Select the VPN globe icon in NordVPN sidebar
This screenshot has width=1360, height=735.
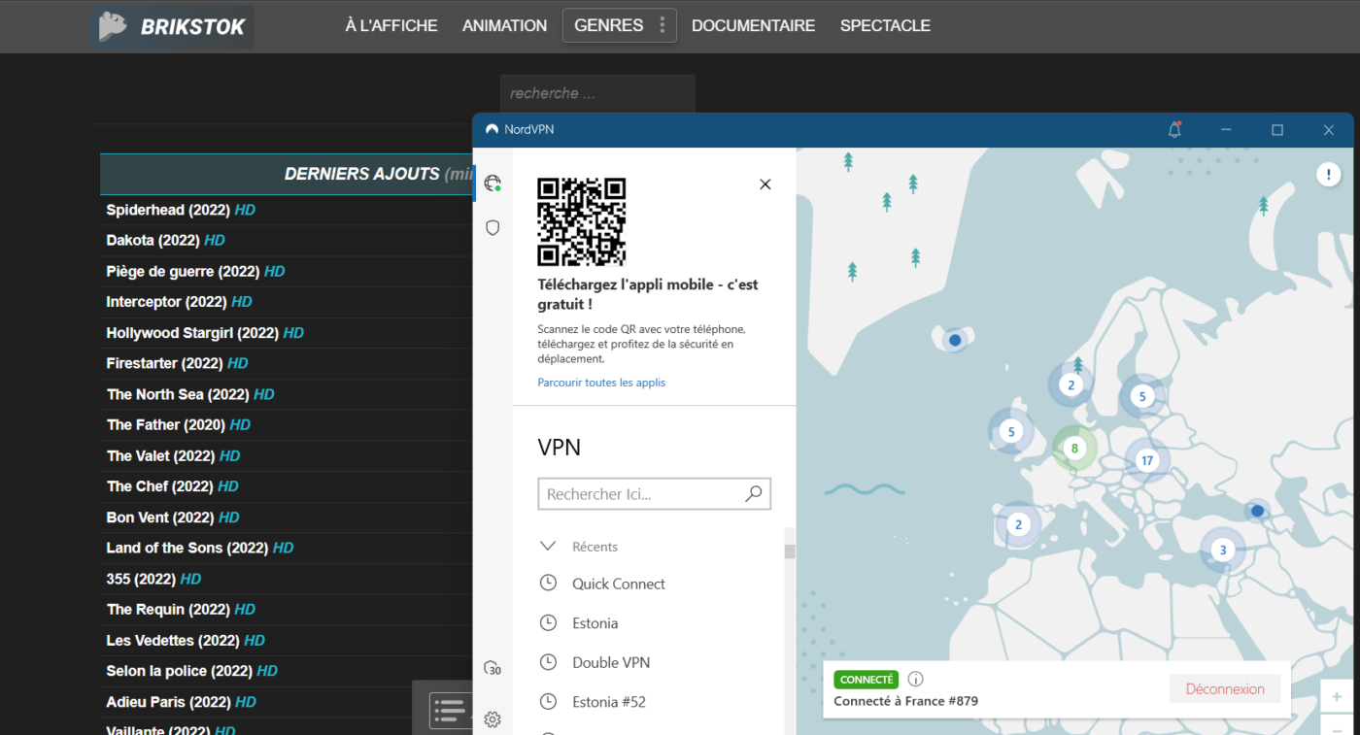pos(493,183)
